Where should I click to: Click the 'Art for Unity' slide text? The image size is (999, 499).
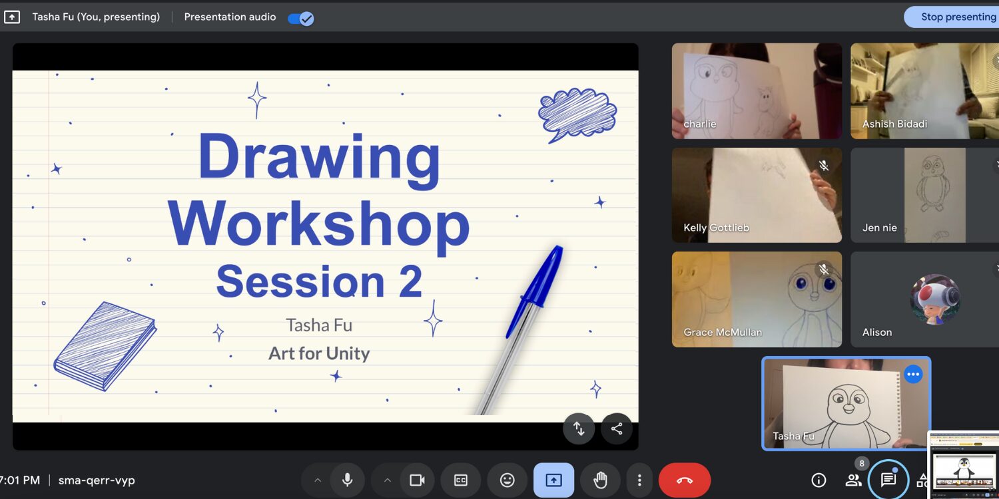[x=319, y=353]
